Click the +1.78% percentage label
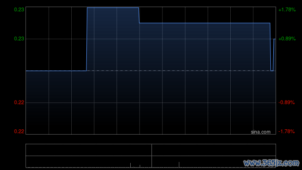Screen dimensions: 302x170 [x=287, y=9]
